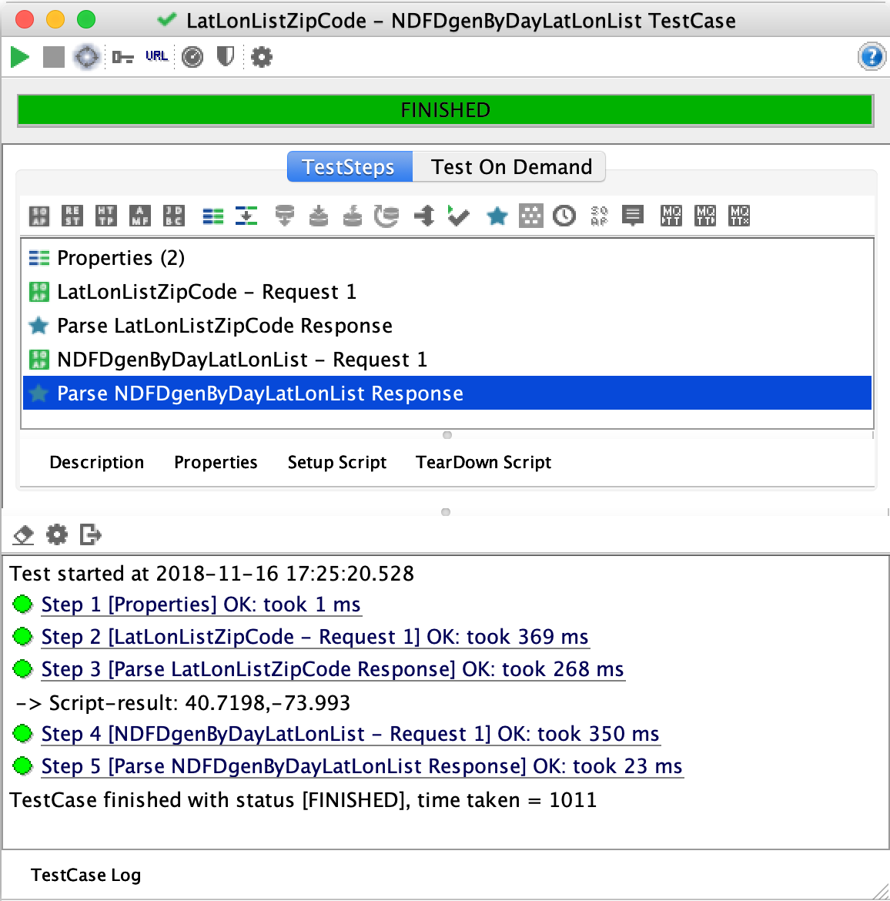Click the green FINISHED progress bar
Viewport: 890px width, 901px height.
tap(445, 110)
